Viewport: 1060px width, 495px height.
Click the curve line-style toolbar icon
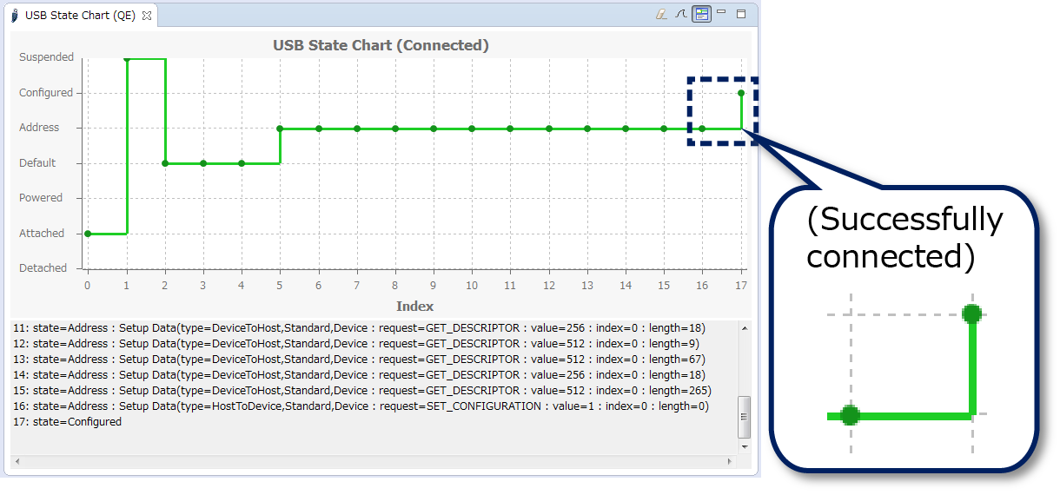tap(682, 14)
